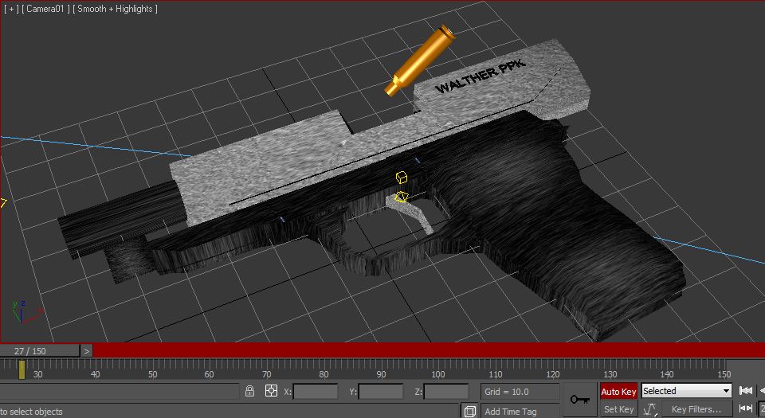Image resolution: width=765 pixels, height=418 pixels.
Task: Click the Y coordinate input field
Action: click(381, 391)
